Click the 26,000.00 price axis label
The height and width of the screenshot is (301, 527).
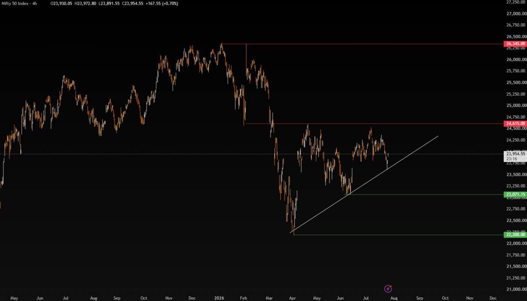coord(516,60)
